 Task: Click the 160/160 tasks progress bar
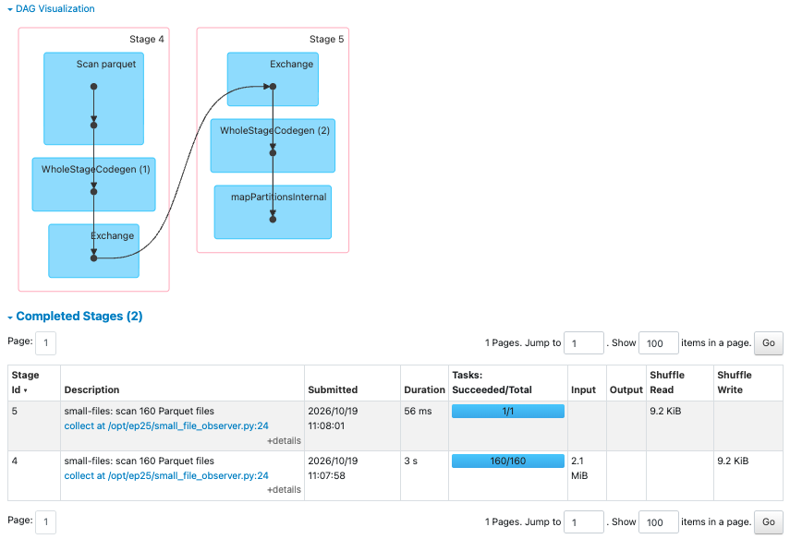pos(508,461)
